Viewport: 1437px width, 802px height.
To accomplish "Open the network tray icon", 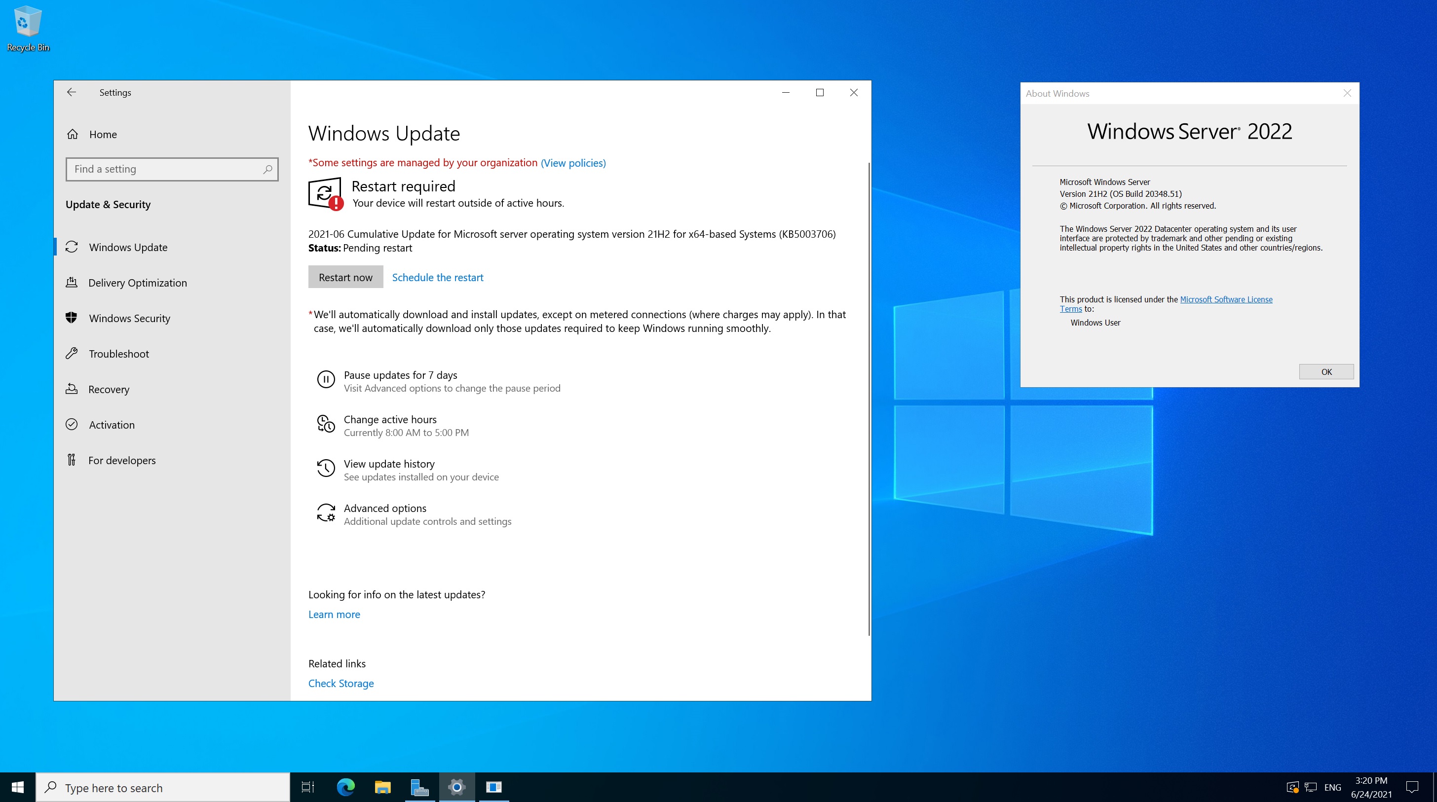I will pos(1311,787).
